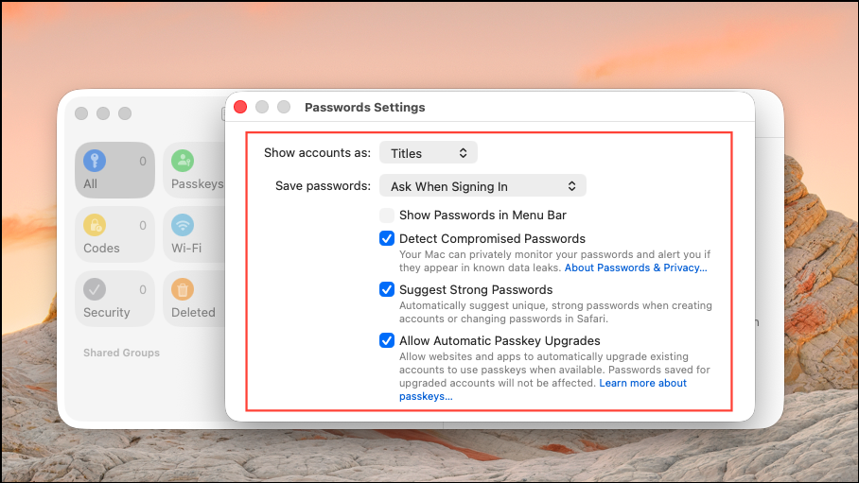
Task: Select the Wi-Fi category icon
Action: (183, 225)
